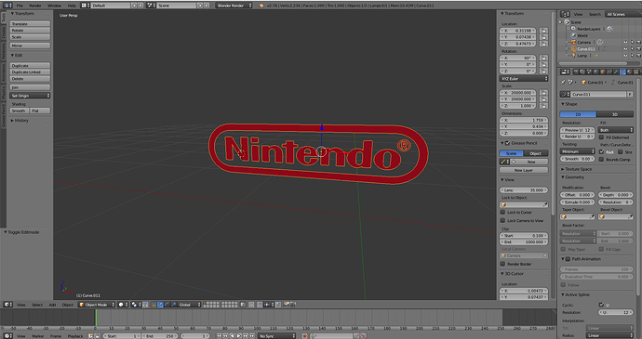Click the Smooth shading button
Viewport: 642px width, 339px height.
[20, 111]
